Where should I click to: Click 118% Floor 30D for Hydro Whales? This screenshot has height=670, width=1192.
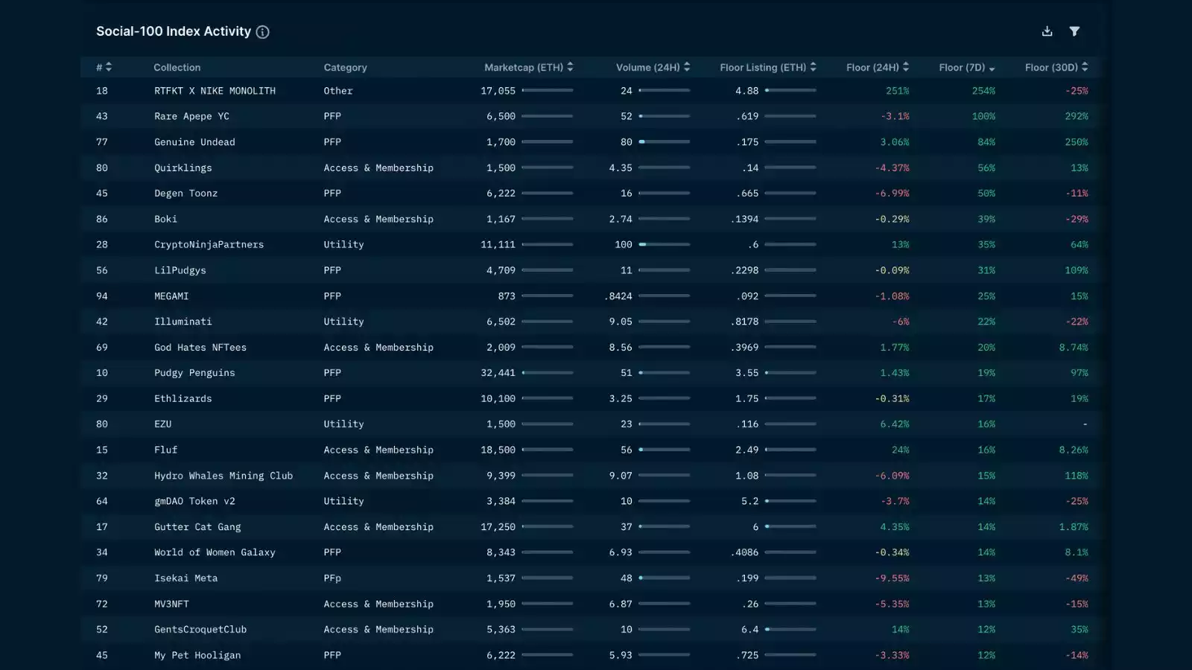pos(1076,476)
